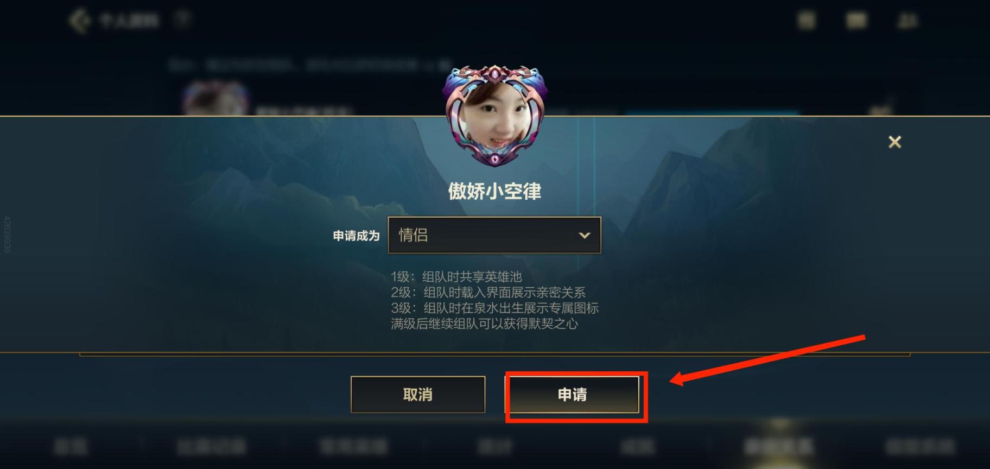Screen dimensions: 990x469
Task: Open the help question-mark icon beside title
Action: pos(182,20)
